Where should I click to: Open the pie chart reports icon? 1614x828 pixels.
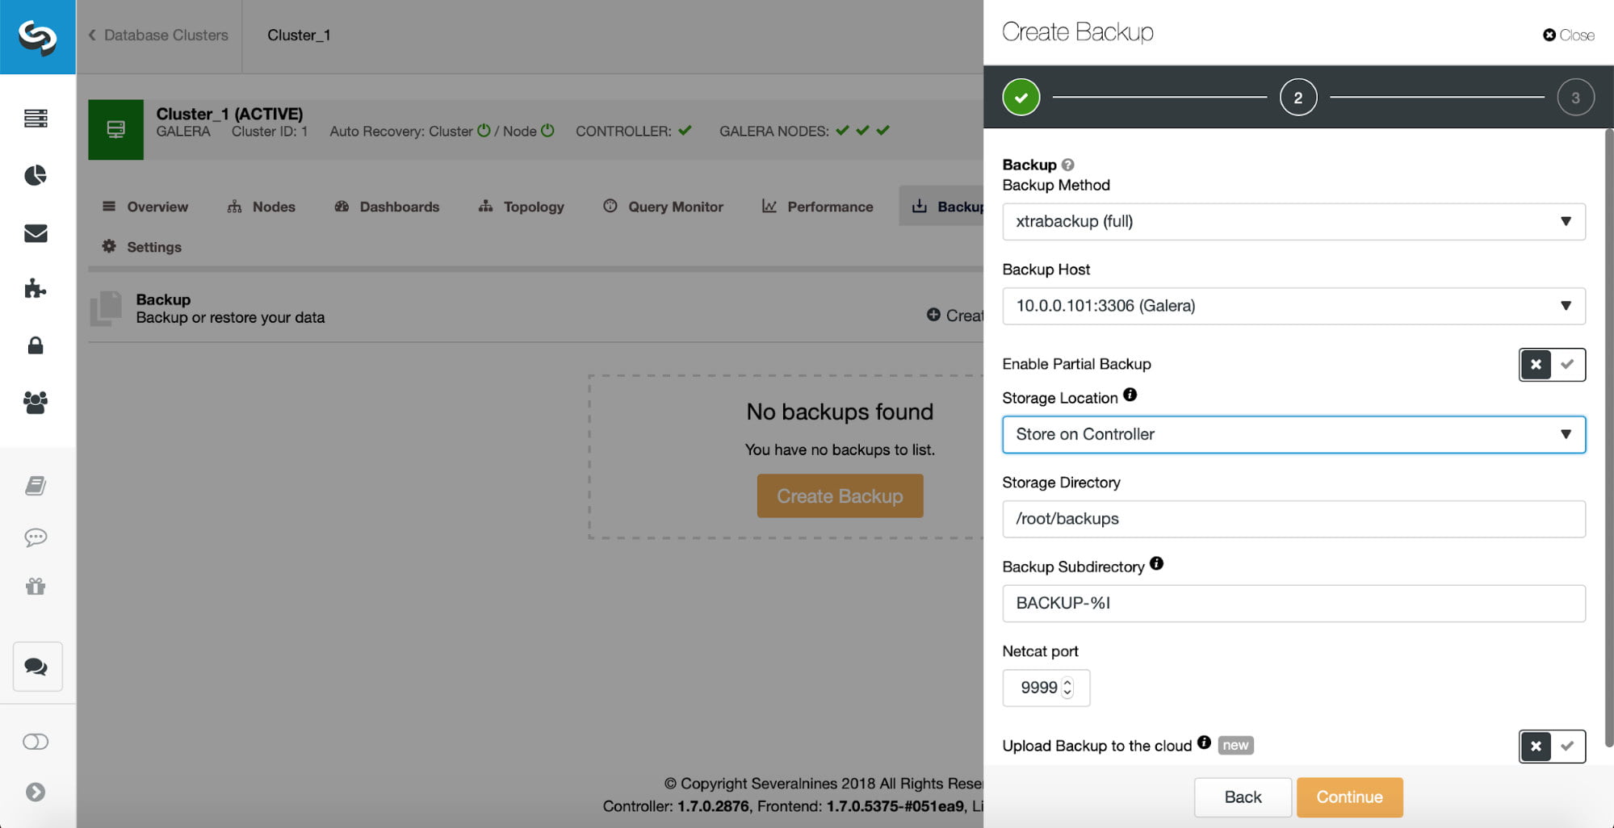click(36, 175)
